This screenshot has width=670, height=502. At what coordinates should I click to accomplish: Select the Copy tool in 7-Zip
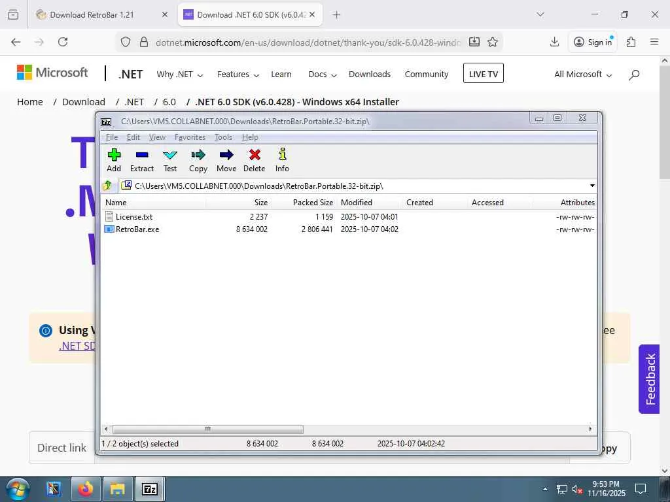[198, 161]
